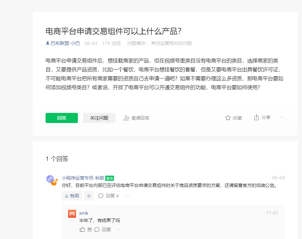Image resolution: width=302 pixels, height=239 pixels.
Task: Click the question title 电商平台申请交易组件可以上什么产品?
Action: (x=114, y=31)
